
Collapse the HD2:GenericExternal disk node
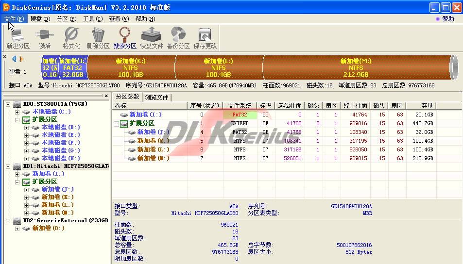[x=8, y=221]
